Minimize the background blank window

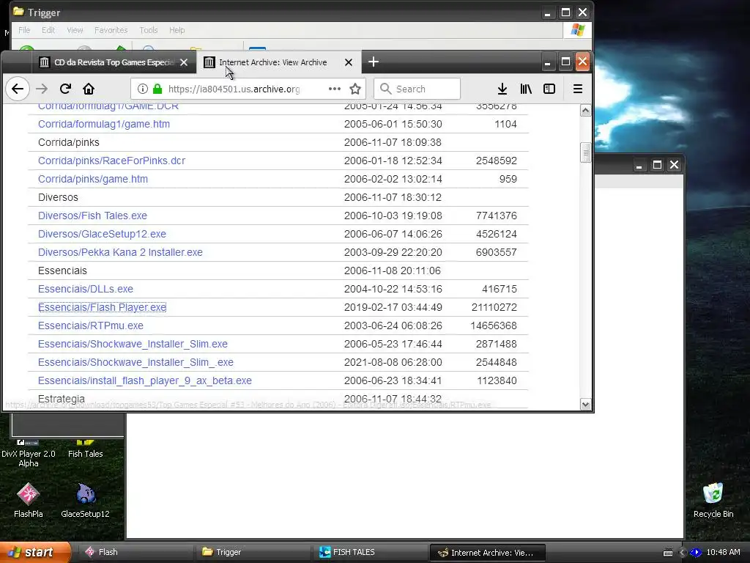tap(639, 165)
